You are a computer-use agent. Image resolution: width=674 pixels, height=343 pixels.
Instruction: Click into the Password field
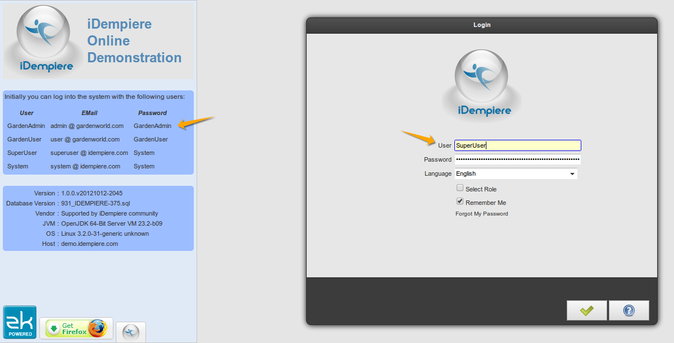tap(517, 159)
